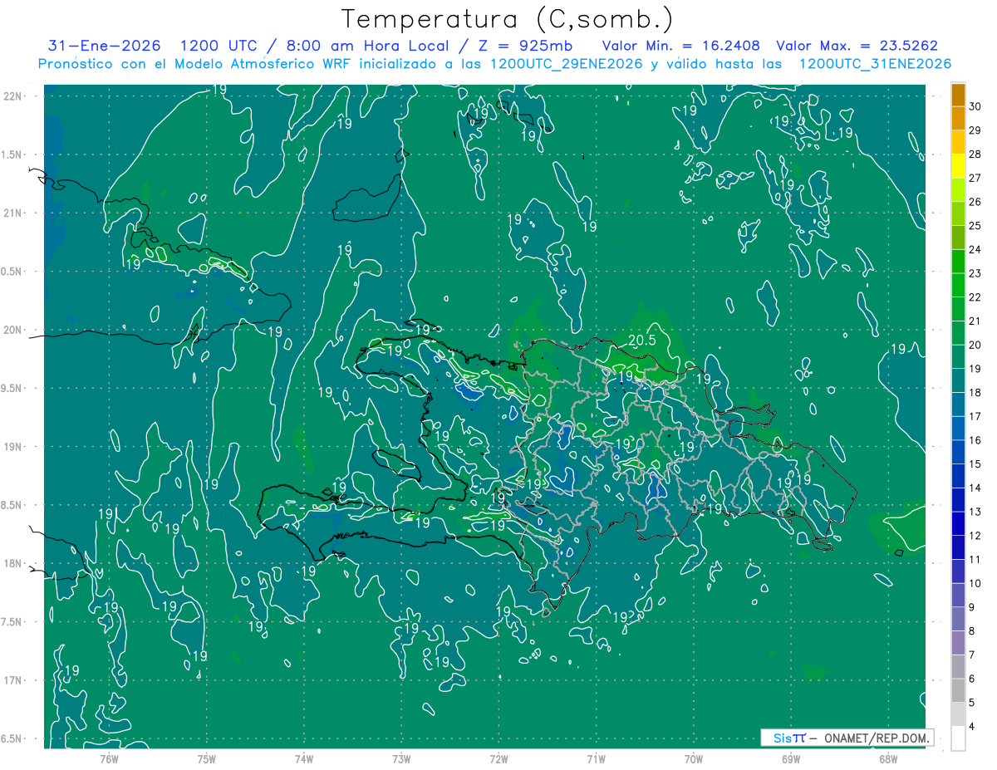The width and height of the screenshot is (997, 770).
Task: Click 'Valor Max. = 23.5262' value
Action: point(857,46)
